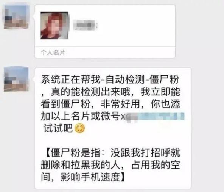Tap the words 试试吧 in the message

coord(58,128)
